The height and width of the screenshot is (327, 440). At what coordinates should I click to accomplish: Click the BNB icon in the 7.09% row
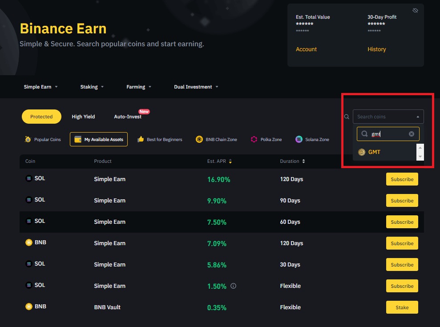[x=28, y=242]
